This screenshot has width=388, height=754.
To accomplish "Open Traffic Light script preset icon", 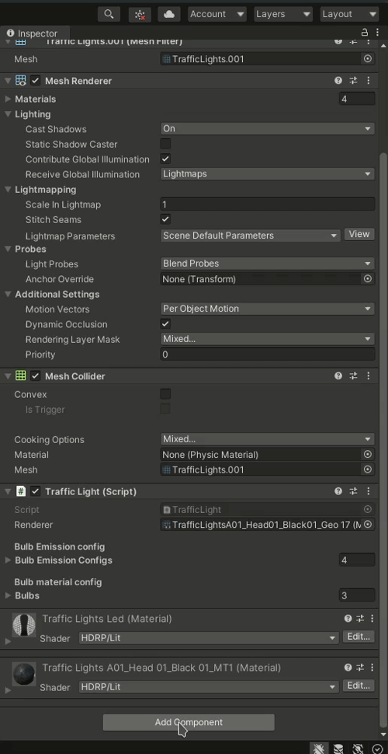I will point(353,491).
